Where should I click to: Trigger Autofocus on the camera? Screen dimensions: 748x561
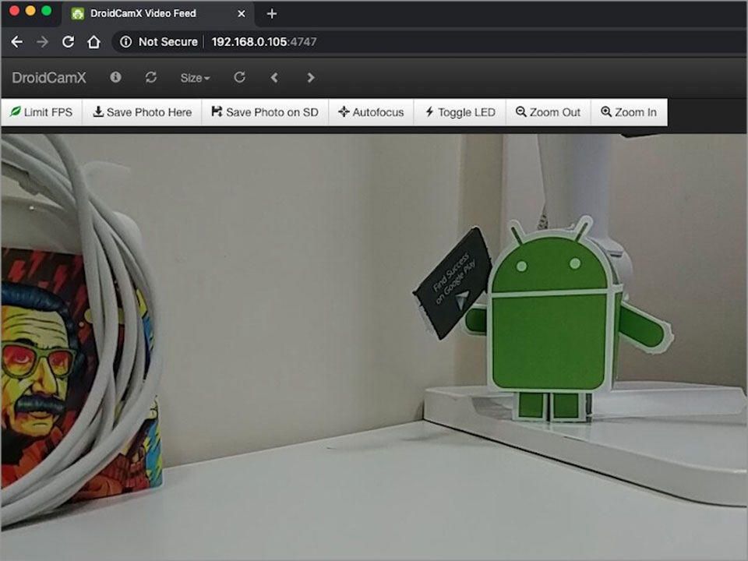point(371,112)
